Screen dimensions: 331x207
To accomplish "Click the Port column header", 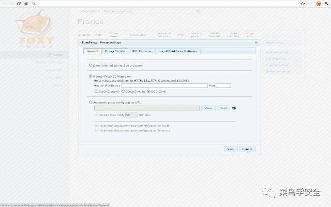I will (x=182, y=35).
